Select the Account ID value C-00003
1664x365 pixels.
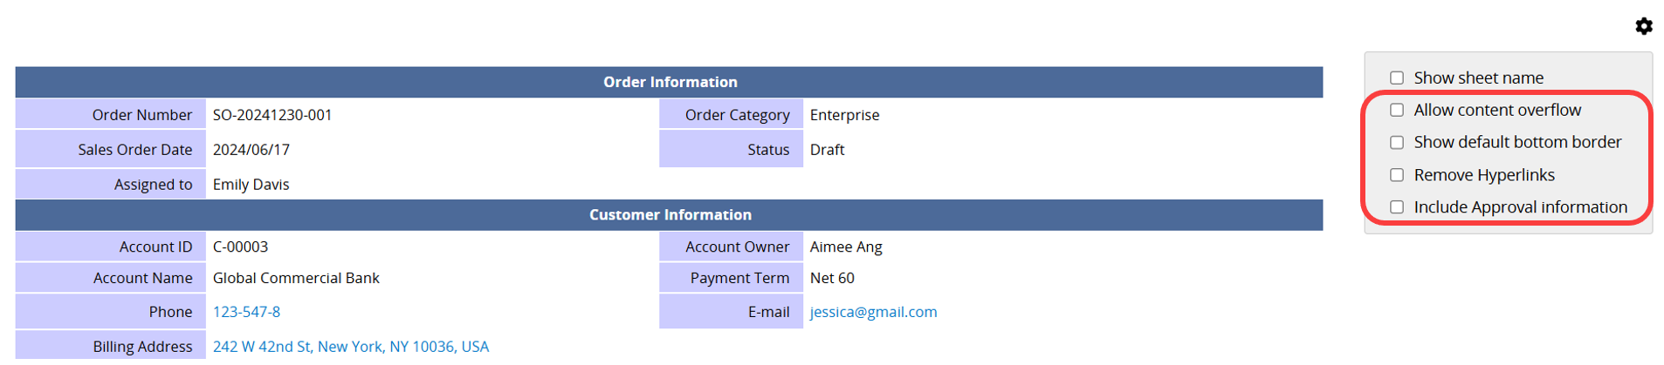pyautogui.click(x=240, y=247)
